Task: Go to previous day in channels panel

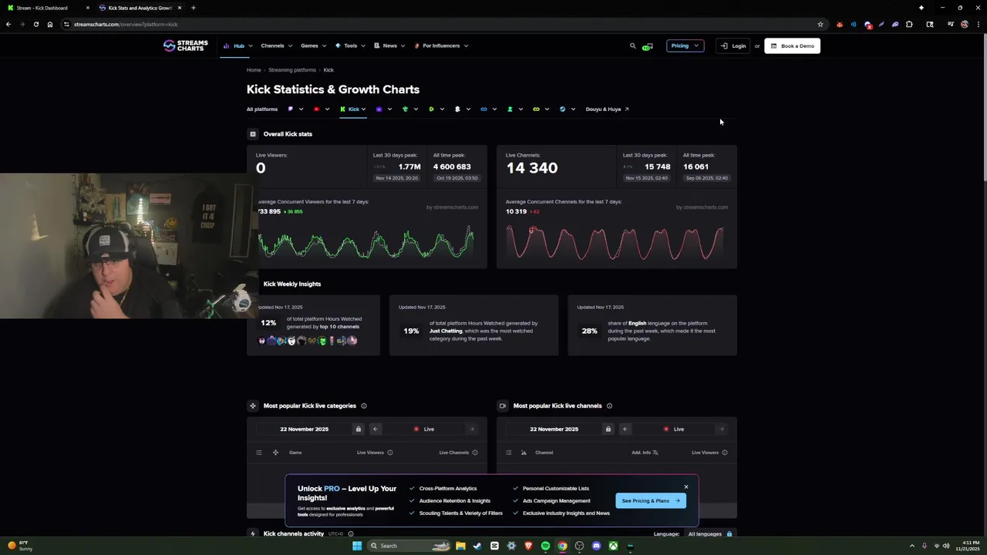Action: pos(625,429)
